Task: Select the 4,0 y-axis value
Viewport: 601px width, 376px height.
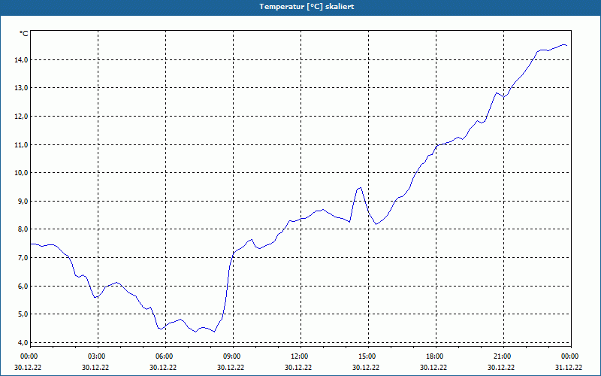Action: (23, 342)
